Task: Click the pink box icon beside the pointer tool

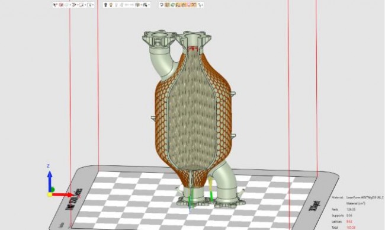Action: coord(61,5)
